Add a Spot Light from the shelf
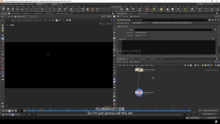Image resolution: width=220 pixels, height=124 pixels. (x=127, y=10)
